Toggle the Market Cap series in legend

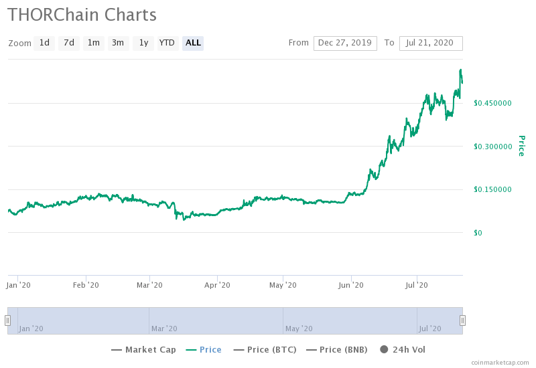pos(143,349)
